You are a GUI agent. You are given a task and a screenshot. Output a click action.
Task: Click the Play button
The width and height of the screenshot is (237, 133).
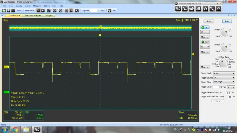103,11
